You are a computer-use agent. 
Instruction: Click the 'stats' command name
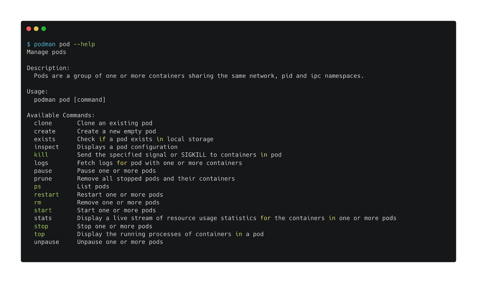click(x=43, y=218)
